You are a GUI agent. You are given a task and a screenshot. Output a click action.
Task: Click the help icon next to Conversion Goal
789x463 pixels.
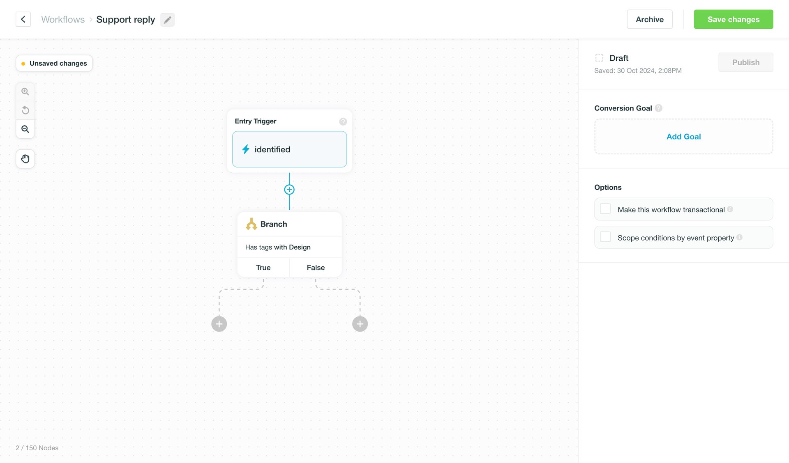(x=659, y=108)
